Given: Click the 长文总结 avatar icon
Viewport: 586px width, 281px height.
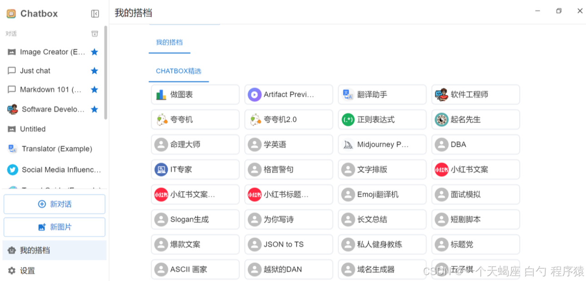Looking at the screenshot, I should coord(348,220).
